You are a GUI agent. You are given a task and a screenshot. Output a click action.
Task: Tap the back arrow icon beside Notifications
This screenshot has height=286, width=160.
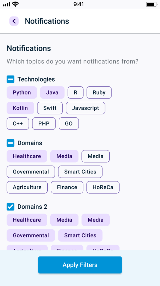click(14, 21)
